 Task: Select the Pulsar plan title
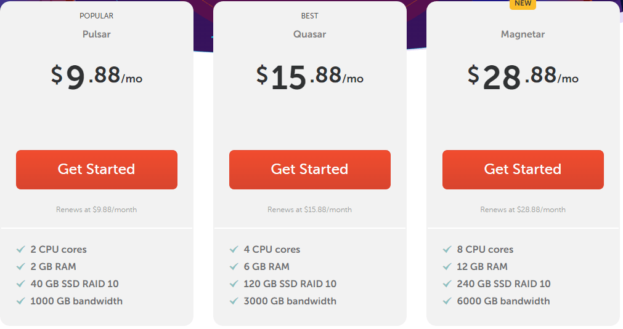pos(97,34)
